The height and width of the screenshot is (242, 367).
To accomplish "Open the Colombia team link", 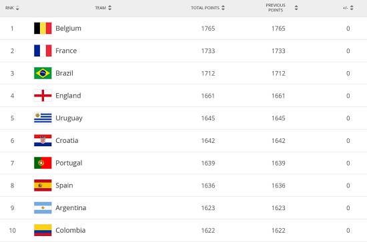I will tap(71, 230).
